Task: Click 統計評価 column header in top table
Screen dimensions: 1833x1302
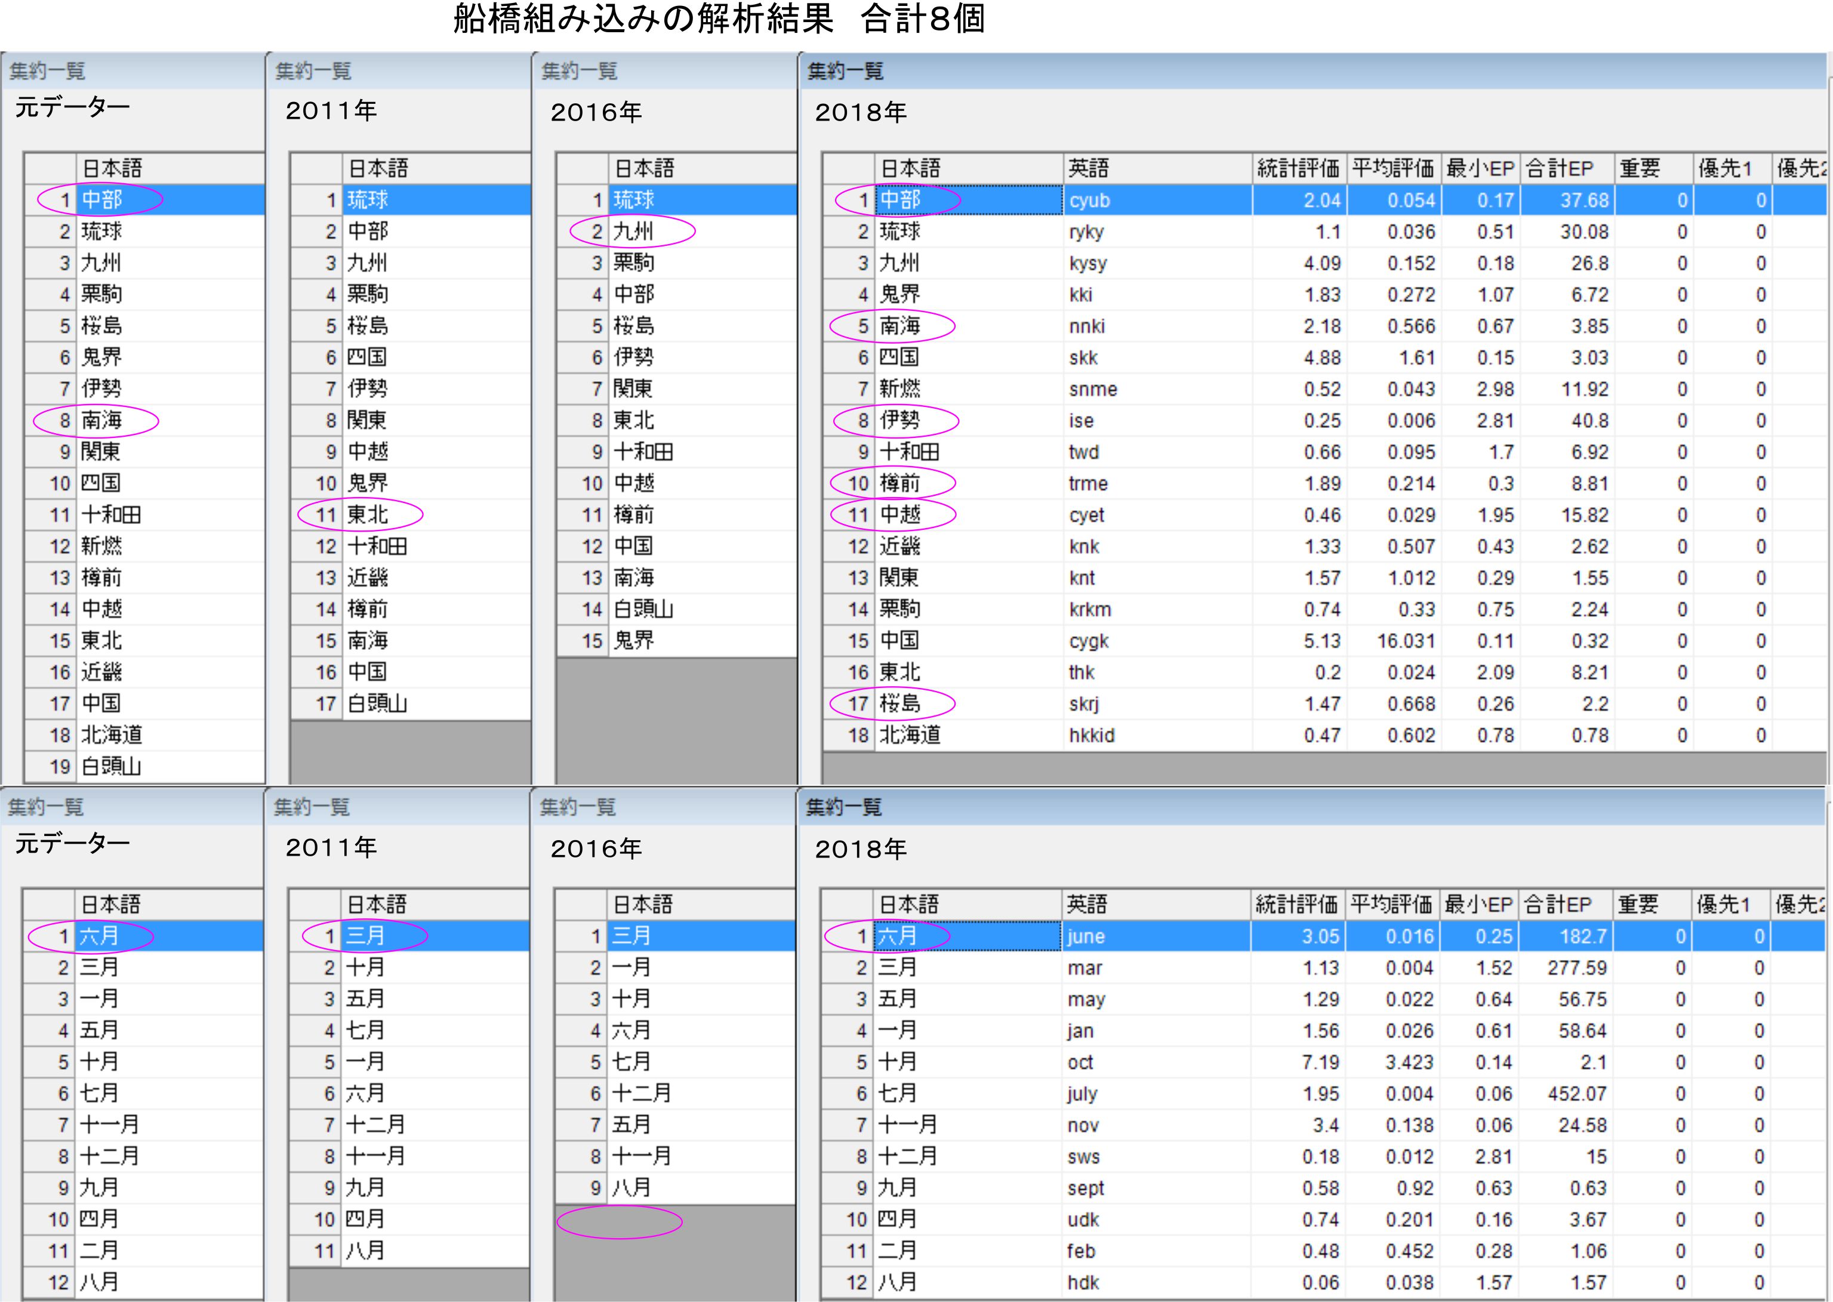Action: tap(1298, 168)
